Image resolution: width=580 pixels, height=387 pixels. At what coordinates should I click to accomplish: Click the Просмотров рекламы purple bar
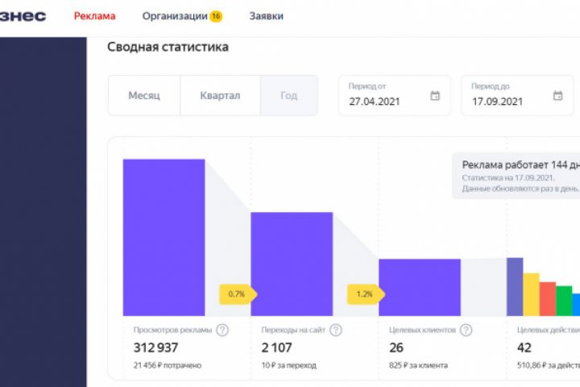pyautogui.click(x=164, y=237)
